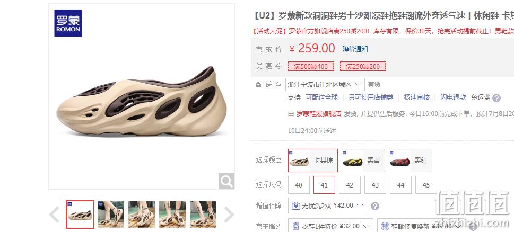Expand the 衣鞋1件特价 ¥32.00 dropdown

(x=330, y=226)
